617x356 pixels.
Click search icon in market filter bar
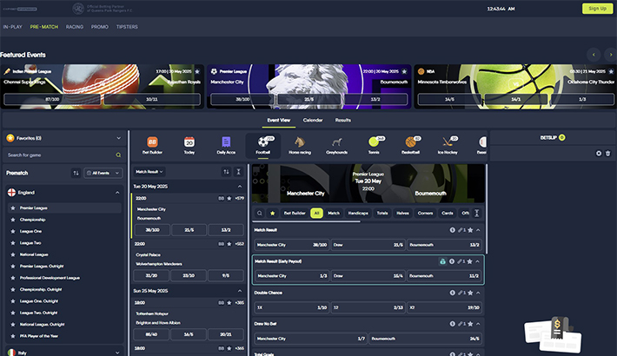(x=260, y=214)
